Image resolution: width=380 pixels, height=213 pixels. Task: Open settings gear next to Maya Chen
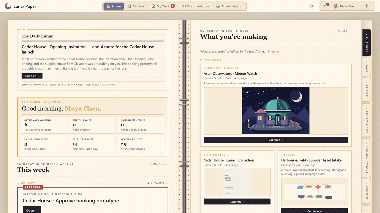(366, 6)
